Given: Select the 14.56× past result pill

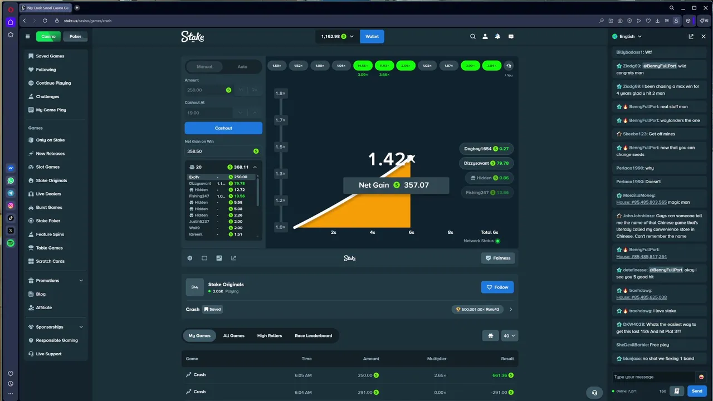Looking at the screenshot, I should 363,66.
